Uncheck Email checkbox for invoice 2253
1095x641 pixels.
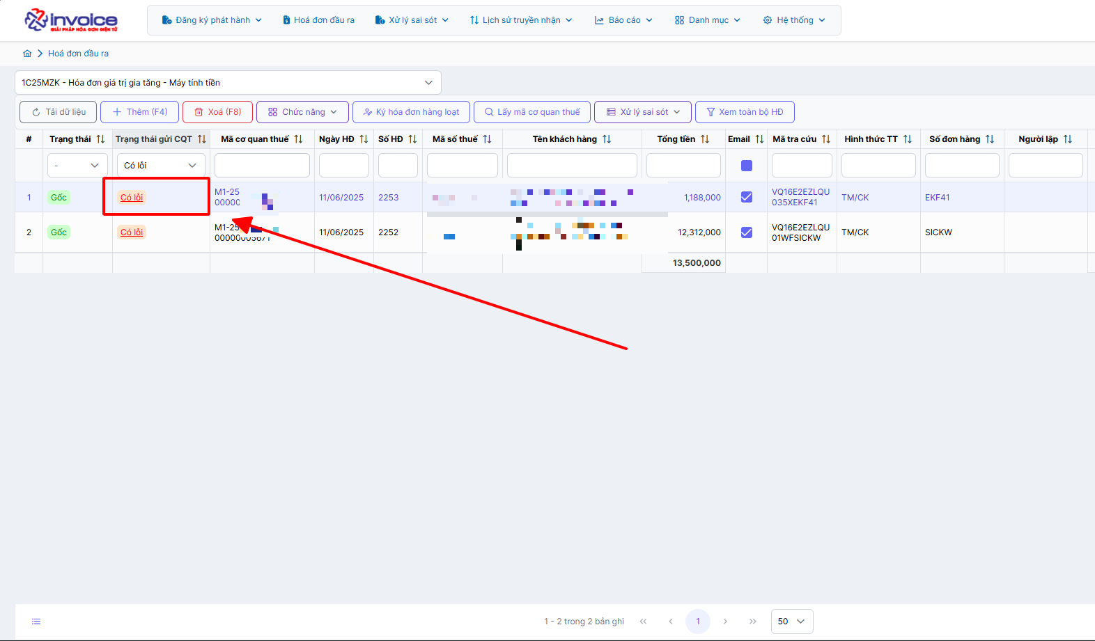[x=747, y=197]
